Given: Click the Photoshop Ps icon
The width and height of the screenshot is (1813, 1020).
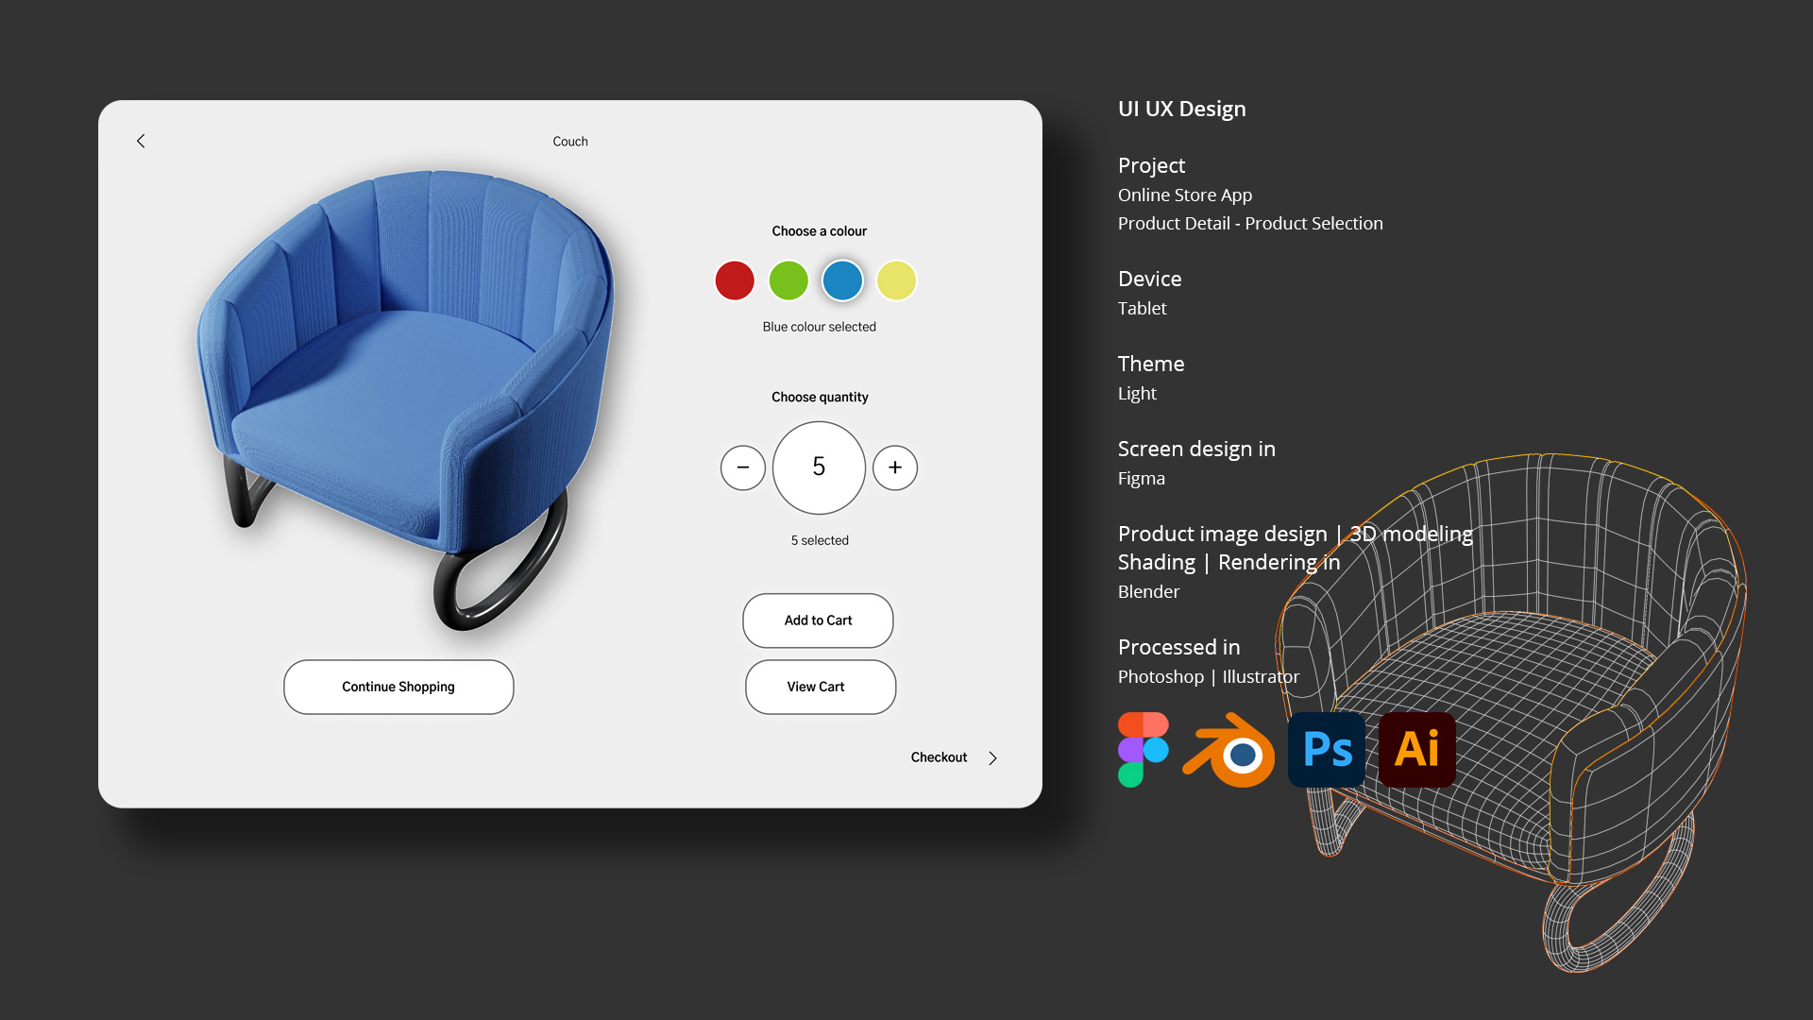Looking at the screenshot, I should [x=1327, y=750].
